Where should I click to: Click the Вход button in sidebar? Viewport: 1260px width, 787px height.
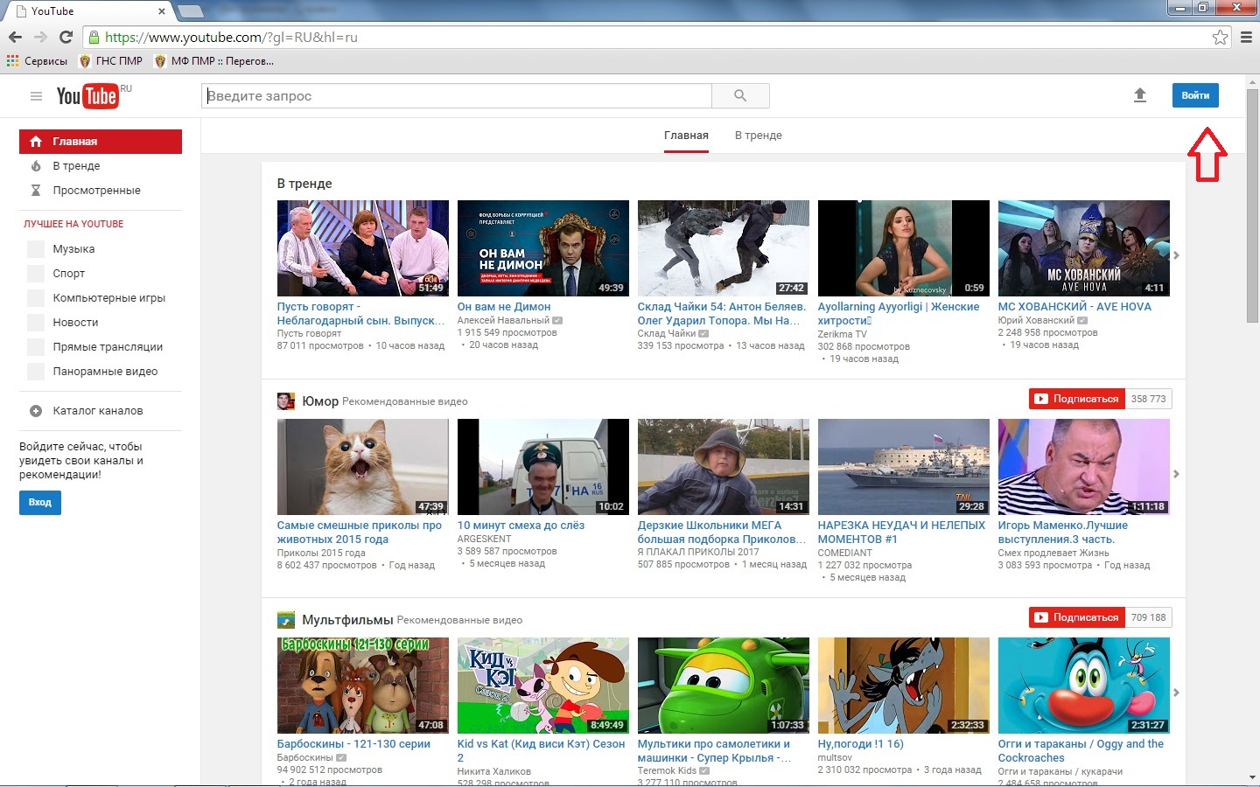click(40, 503)
